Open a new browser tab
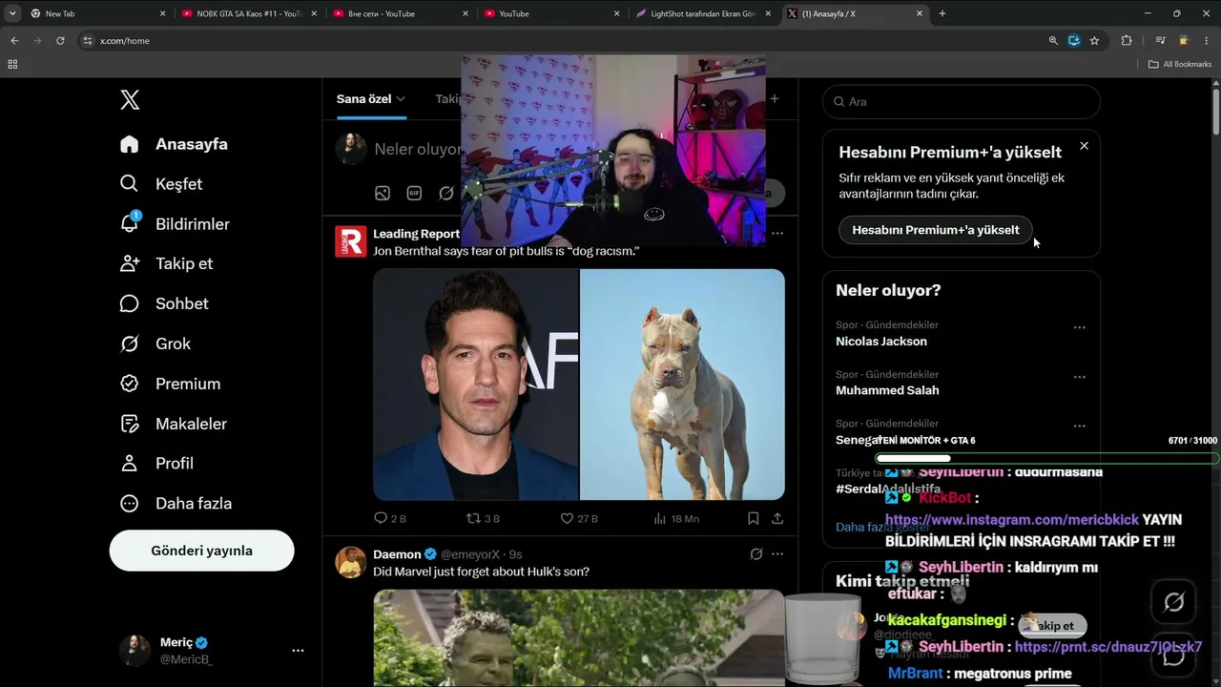 pos(942,13)
